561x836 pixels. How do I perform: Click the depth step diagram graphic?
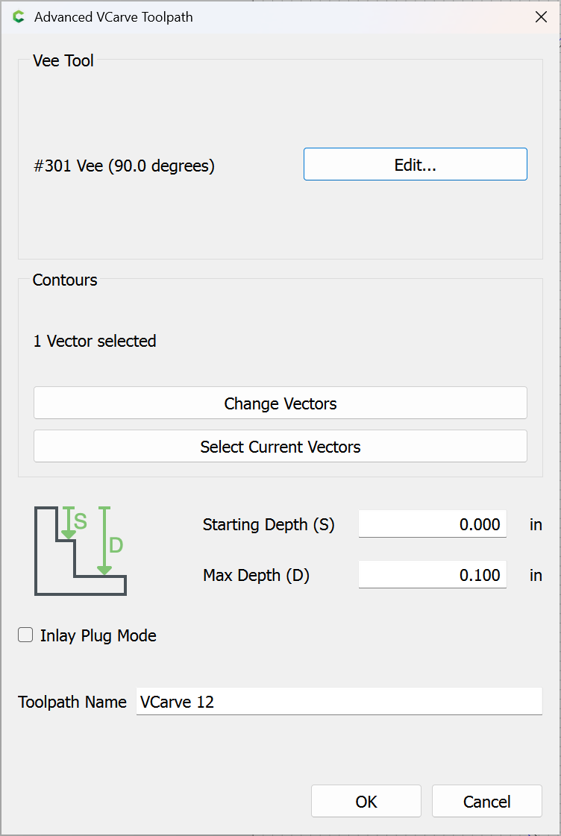point(80,550)
